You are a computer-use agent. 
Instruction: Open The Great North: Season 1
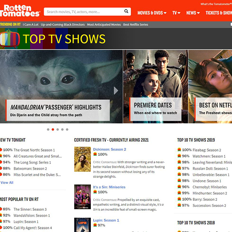click(x=34, y=150)
